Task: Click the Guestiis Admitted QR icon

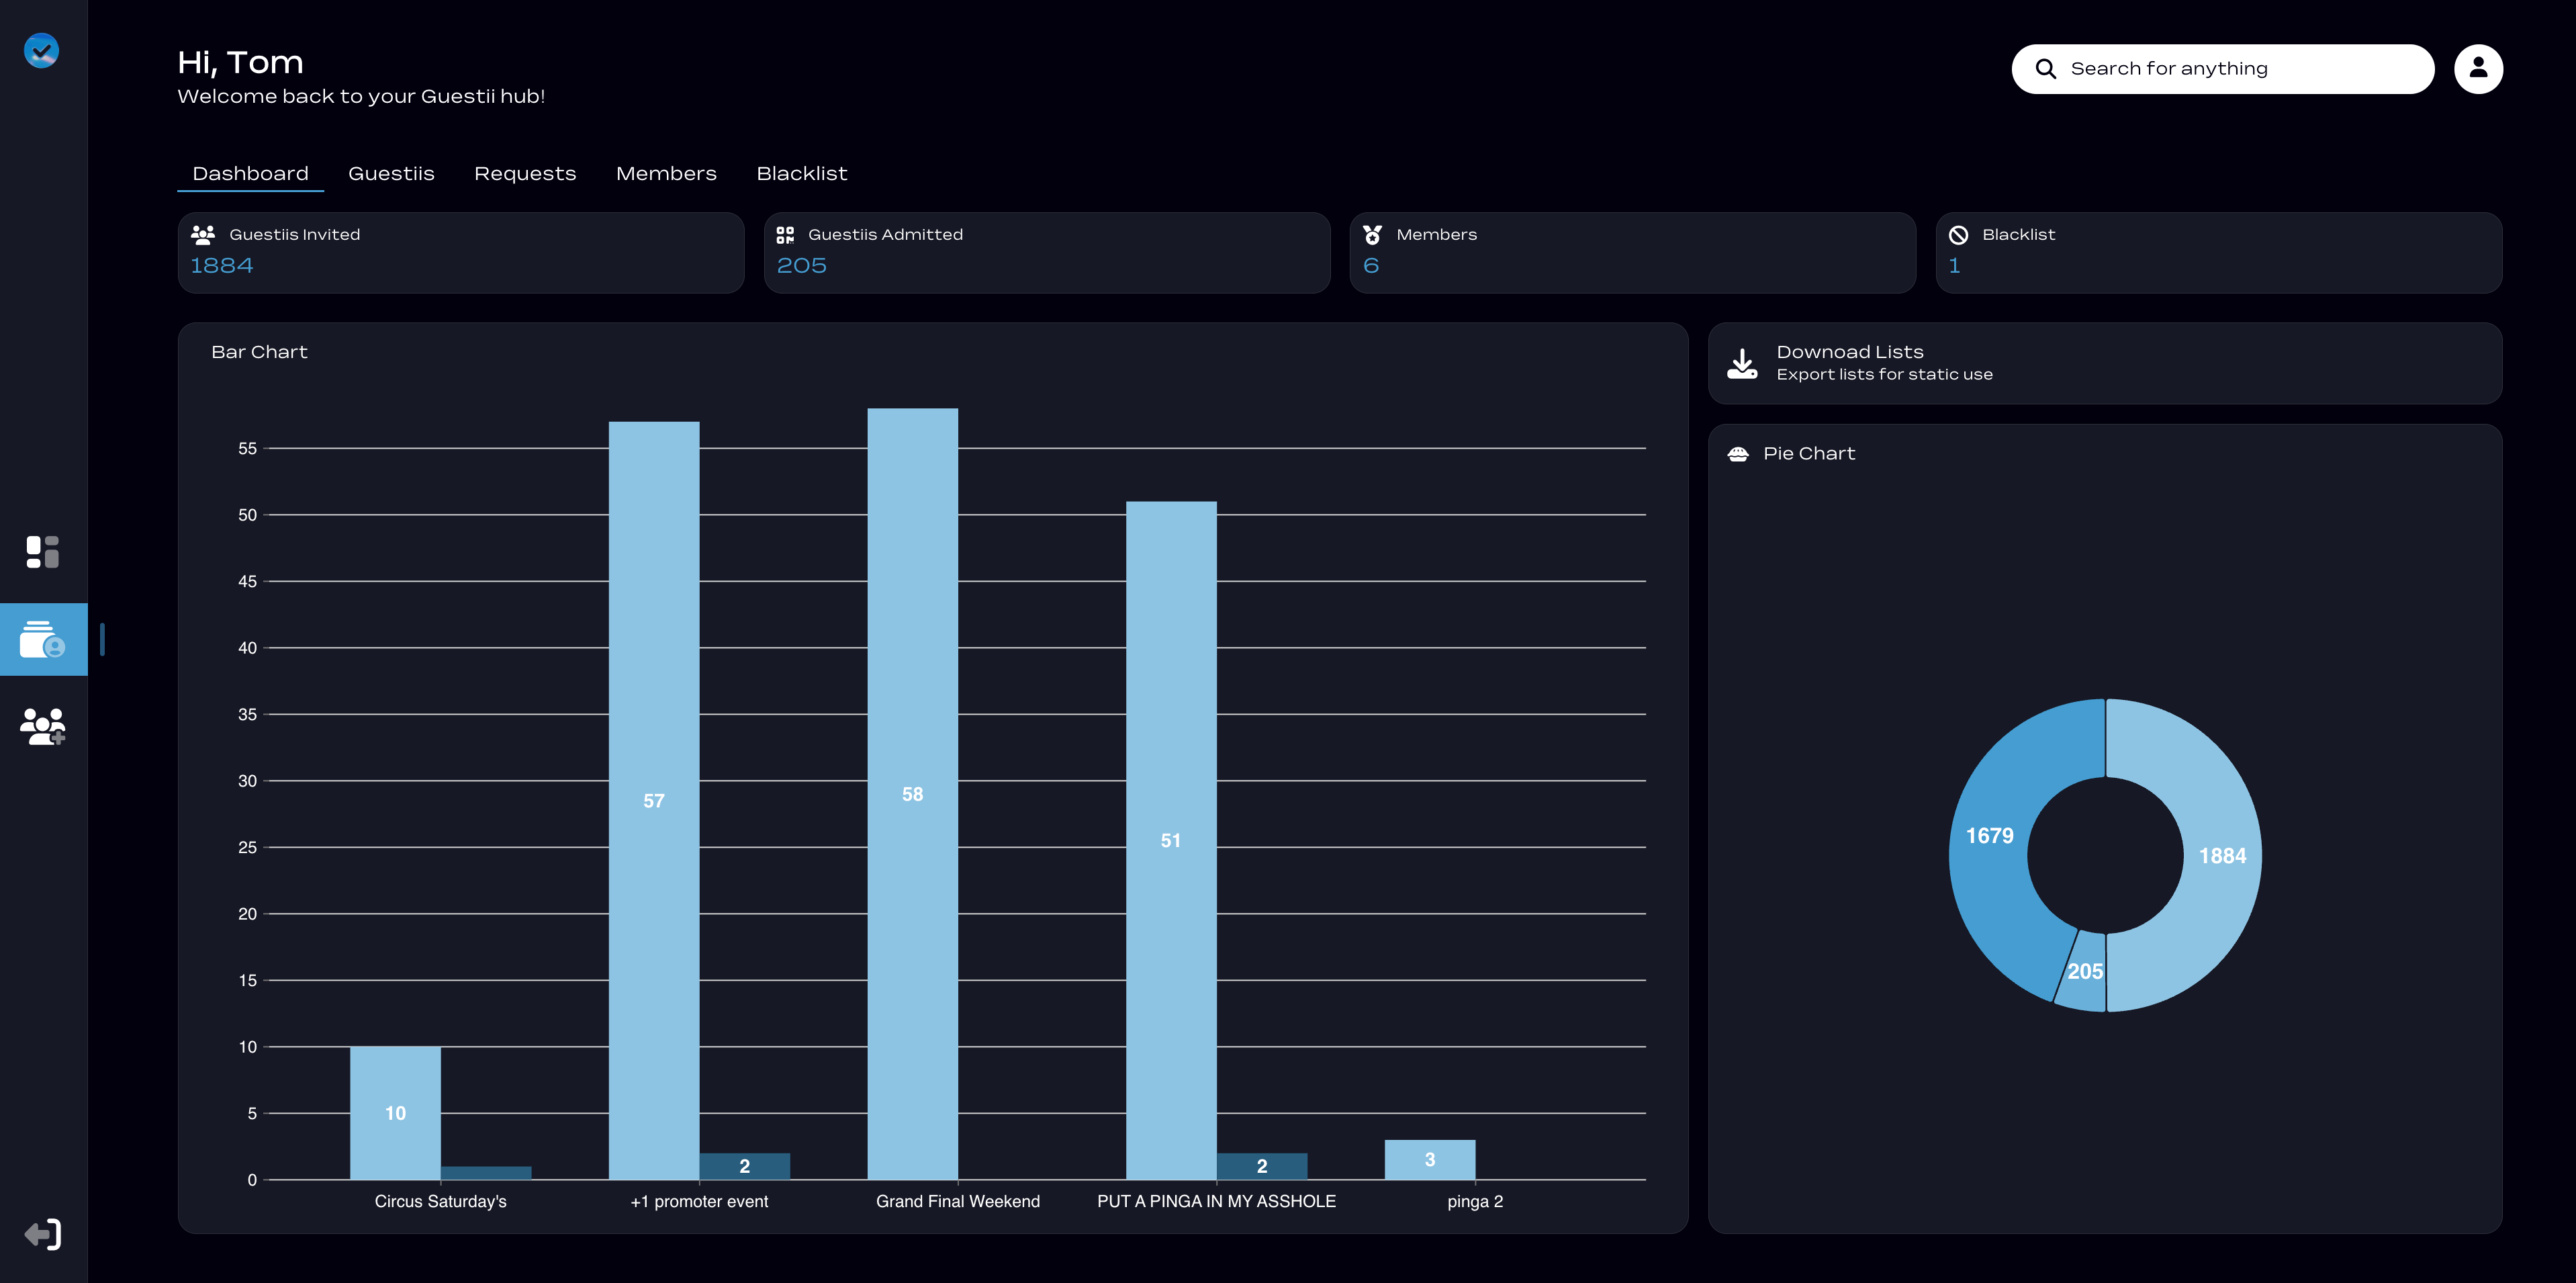Action: 785,235
